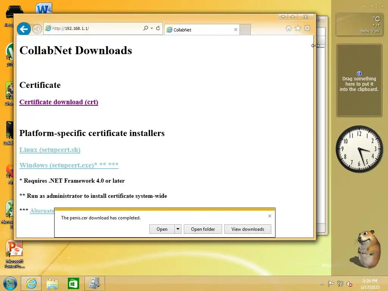388x291 pixels.
Task: Click the clipboard gadget drop area
Action: click(359, 80)
